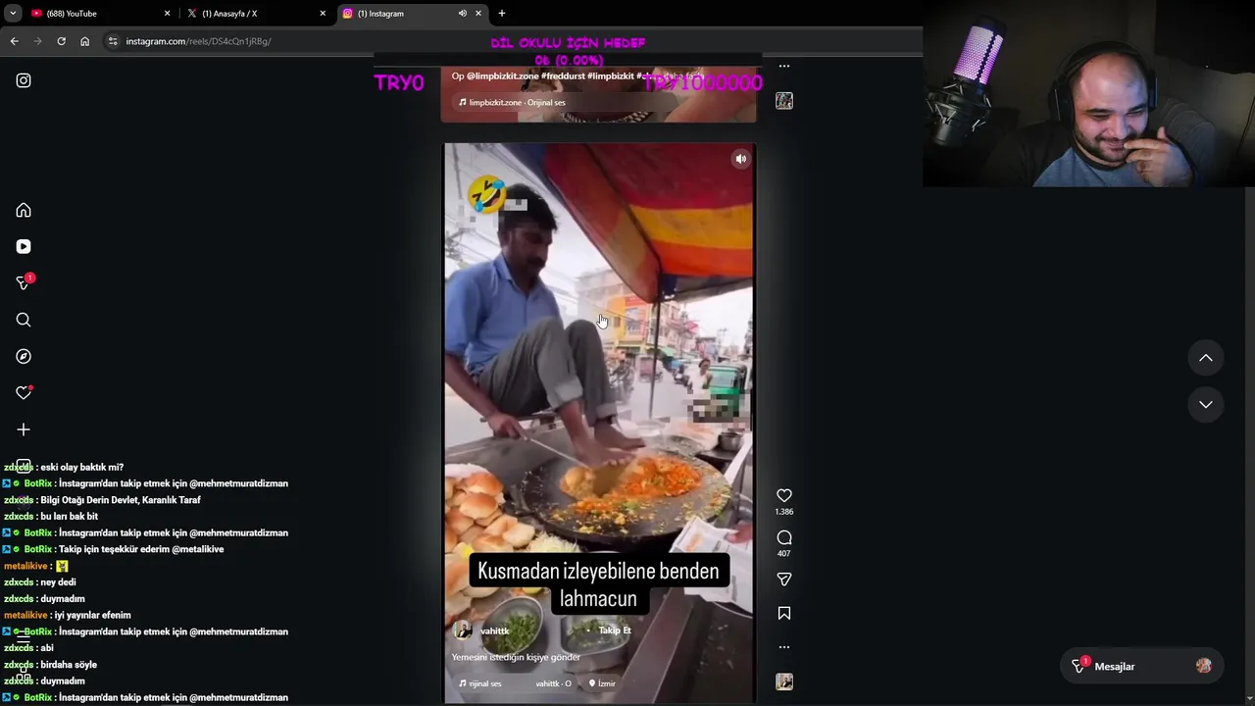Screen dimensions: 1255x706
Task: Open the @limpbizkit.zone mention link
Action: 503,76
